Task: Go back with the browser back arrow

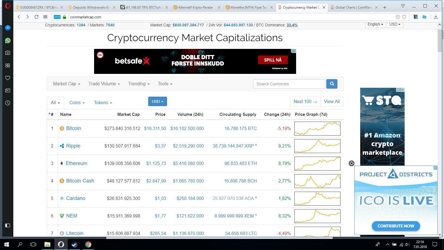Action: (19, 17)
